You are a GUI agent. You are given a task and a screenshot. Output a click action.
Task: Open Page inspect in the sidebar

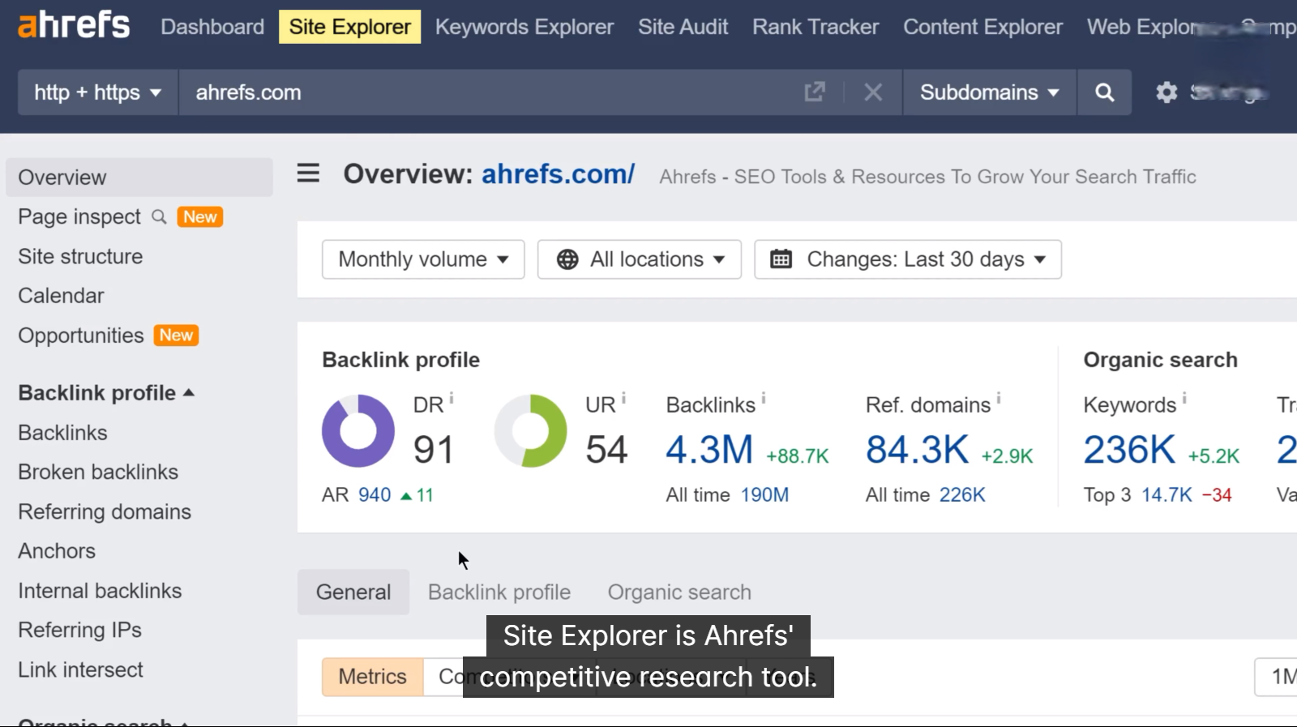coord(79,217)
